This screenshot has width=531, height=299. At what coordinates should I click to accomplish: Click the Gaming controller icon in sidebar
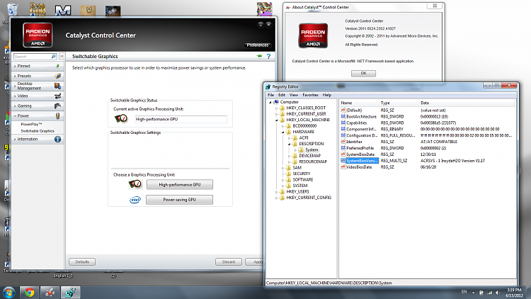point(57,106)
